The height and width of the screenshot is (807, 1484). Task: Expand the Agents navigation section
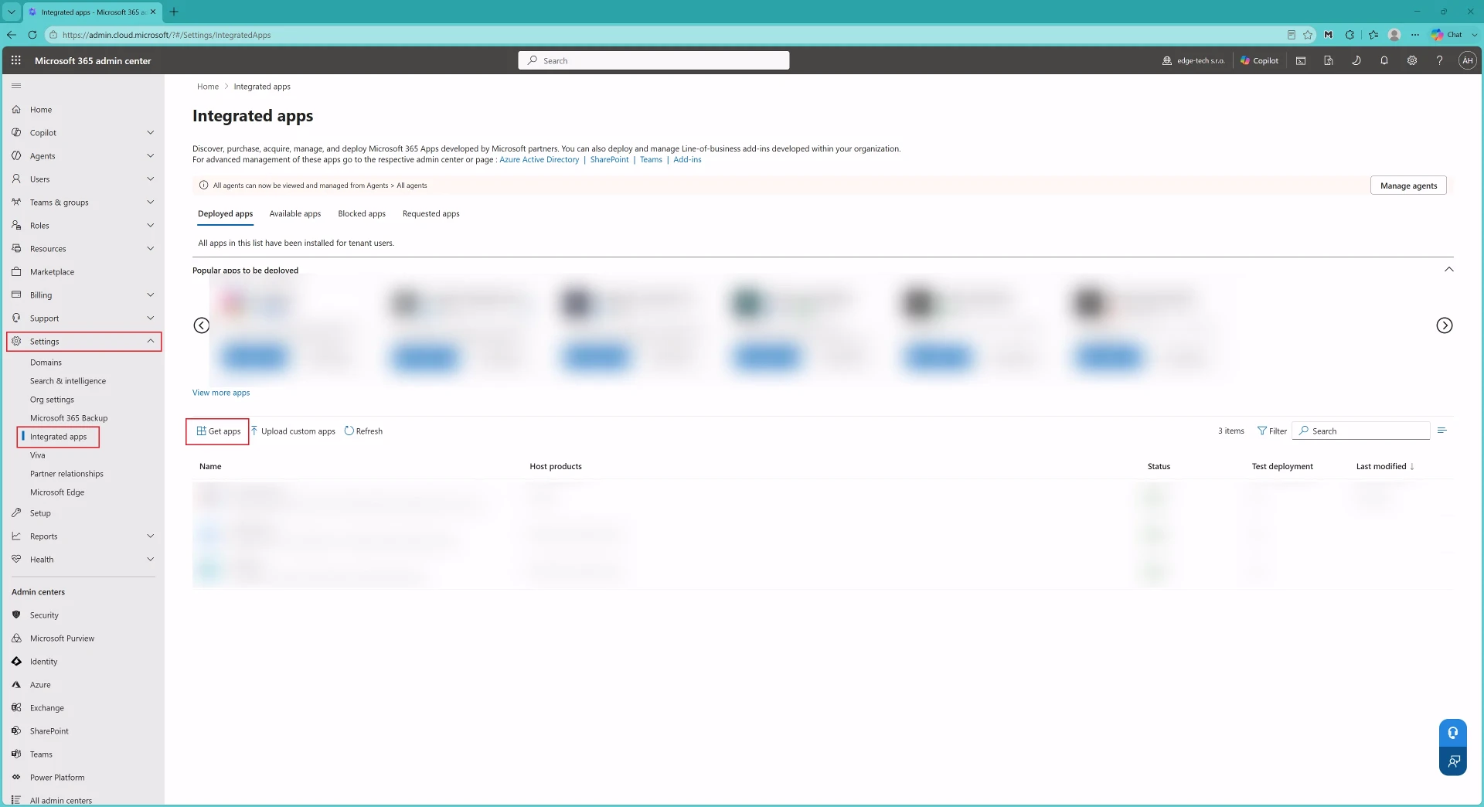point(150,156)
